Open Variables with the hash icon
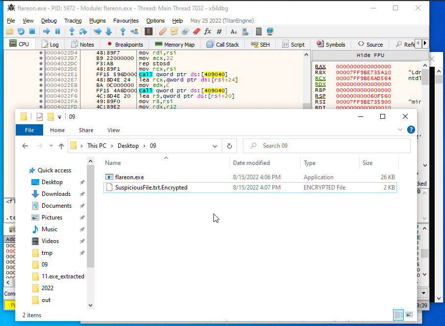445x326 pixels. 219,31
